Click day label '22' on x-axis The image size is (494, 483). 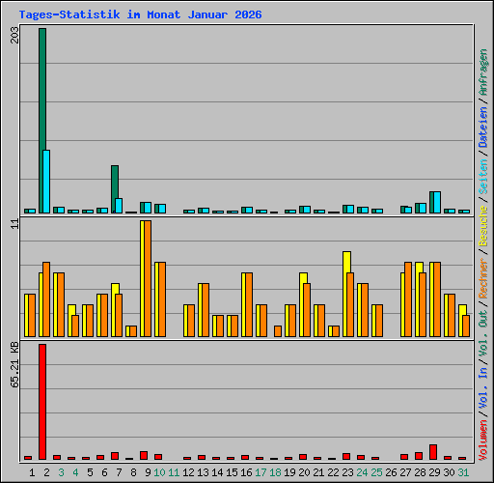coord(333,472)
